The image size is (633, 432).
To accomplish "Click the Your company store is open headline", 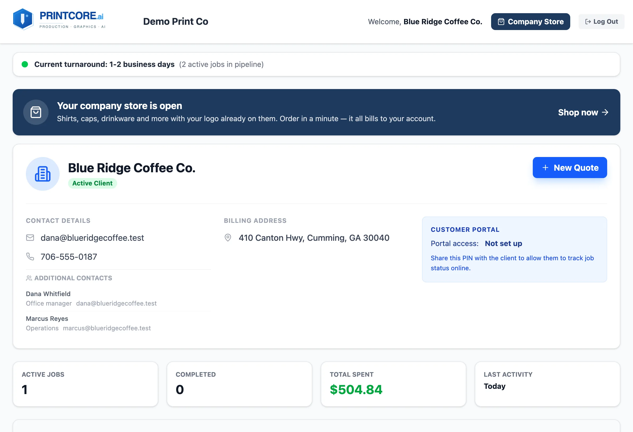I will (x=119, y=106).
